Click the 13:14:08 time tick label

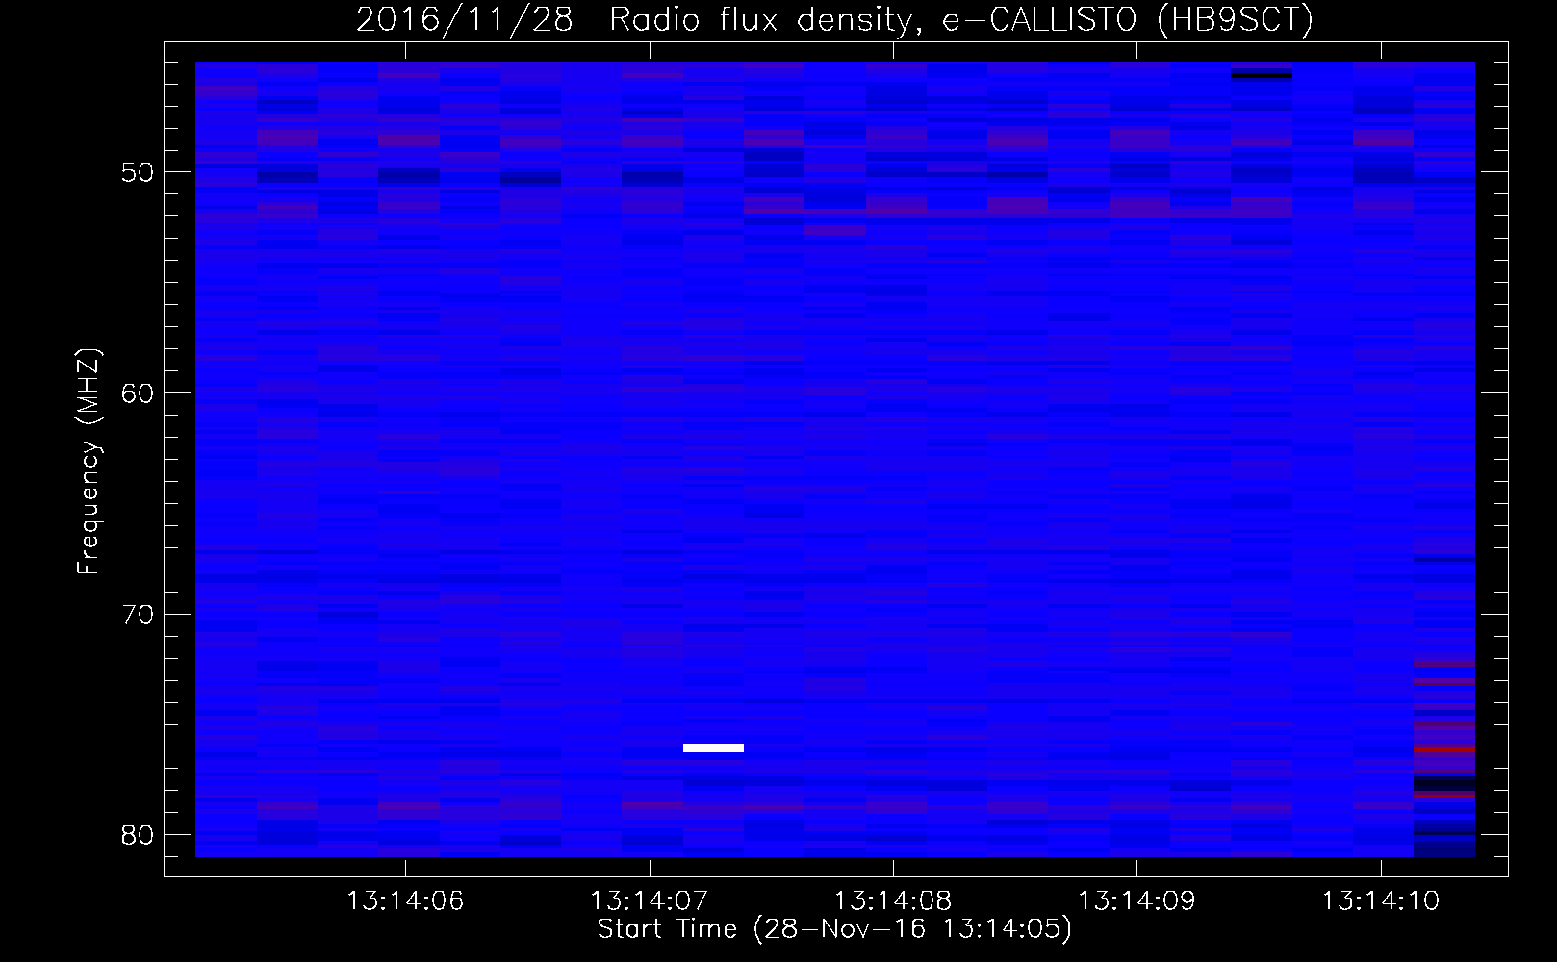coord(892,900)
